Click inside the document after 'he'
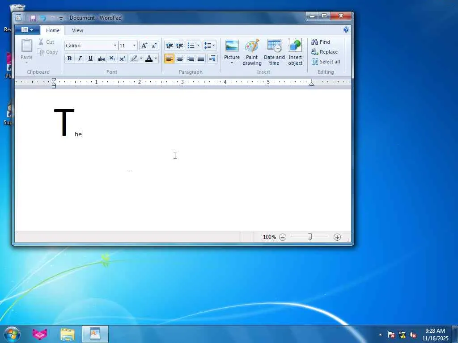The width and height of the screenshot is (458, 343). point(82,134)
